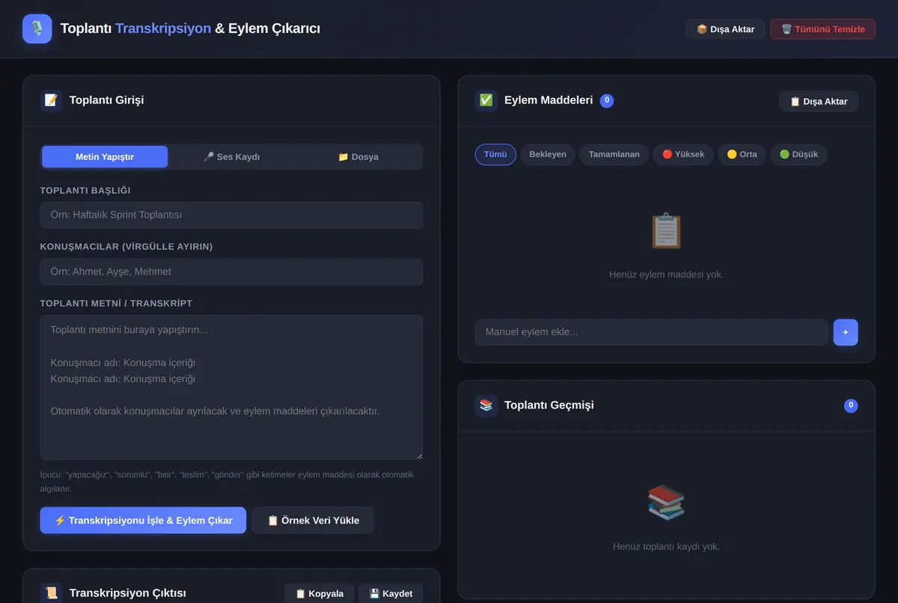This screenshot has height=603, width=898.
Task: Show only Orta priority actions
Action: tap(742, 155)
